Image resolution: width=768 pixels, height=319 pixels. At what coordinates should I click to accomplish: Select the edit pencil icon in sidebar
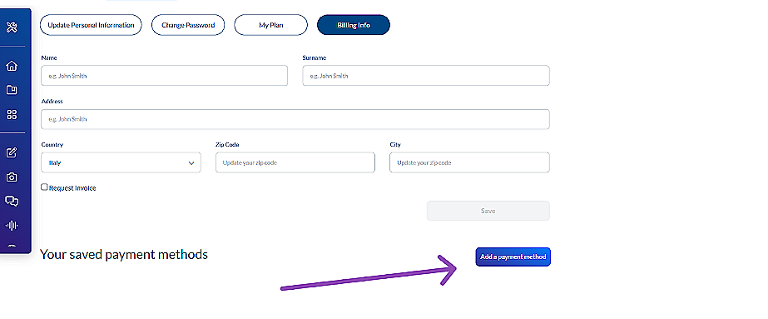[12, 152]
